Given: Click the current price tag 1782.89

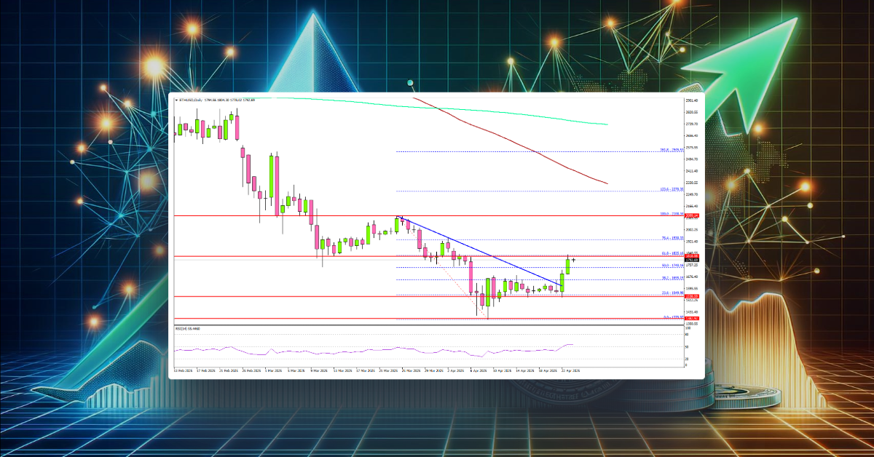Looking at the screenshot, I should (x=688, y=260).
